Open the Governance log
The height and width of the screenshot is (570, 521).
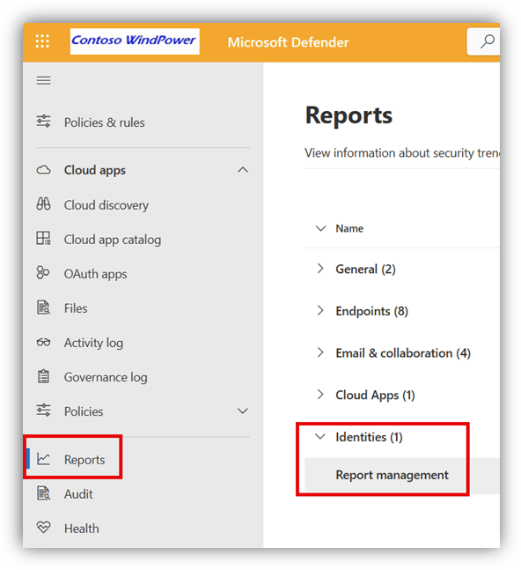pos(106,377)
